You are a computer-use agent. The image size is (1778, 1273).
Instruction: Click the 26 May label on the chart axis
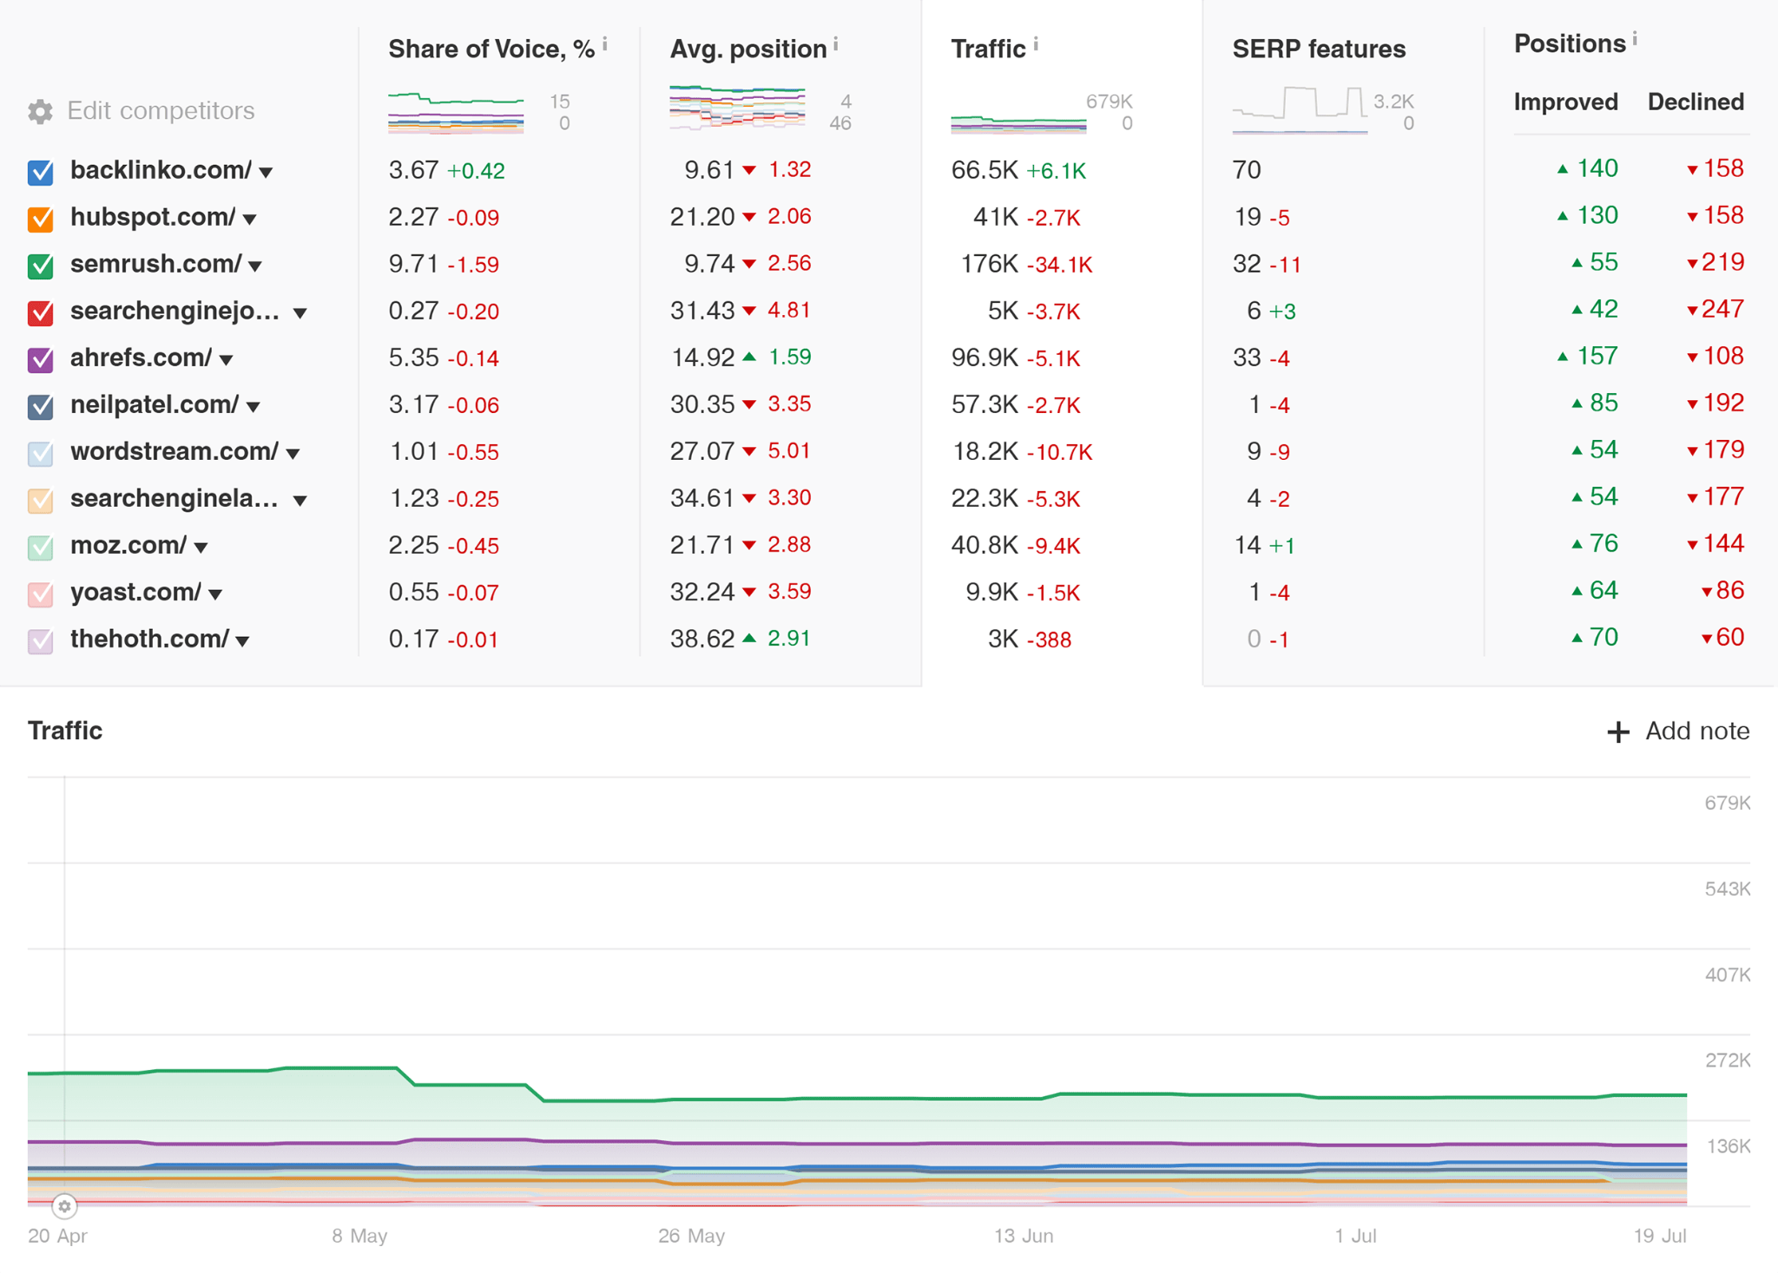click(x=691, y=1236)
